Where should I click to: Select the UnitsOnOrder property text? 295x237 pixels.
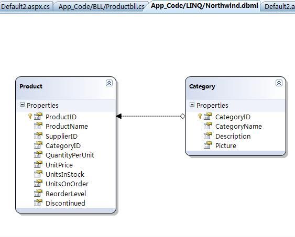[67, 184]
